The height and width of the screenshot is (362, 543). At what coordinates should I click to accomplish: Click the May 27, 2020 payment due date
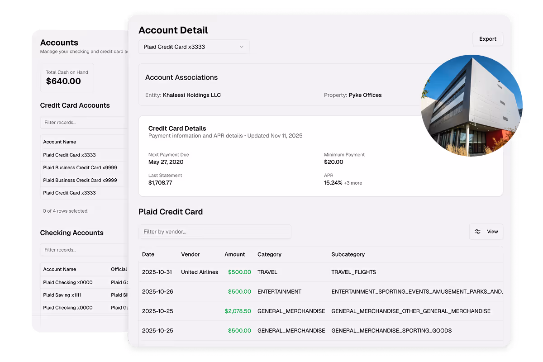pos(166,162)
